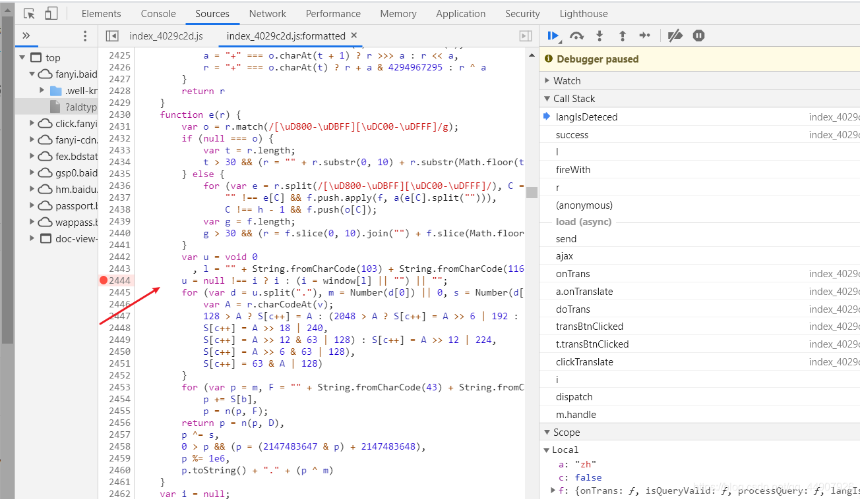The height and width of the screenshot is (499, 860).
Task: Collapse the top frame tree node
Action: (23, 57)
